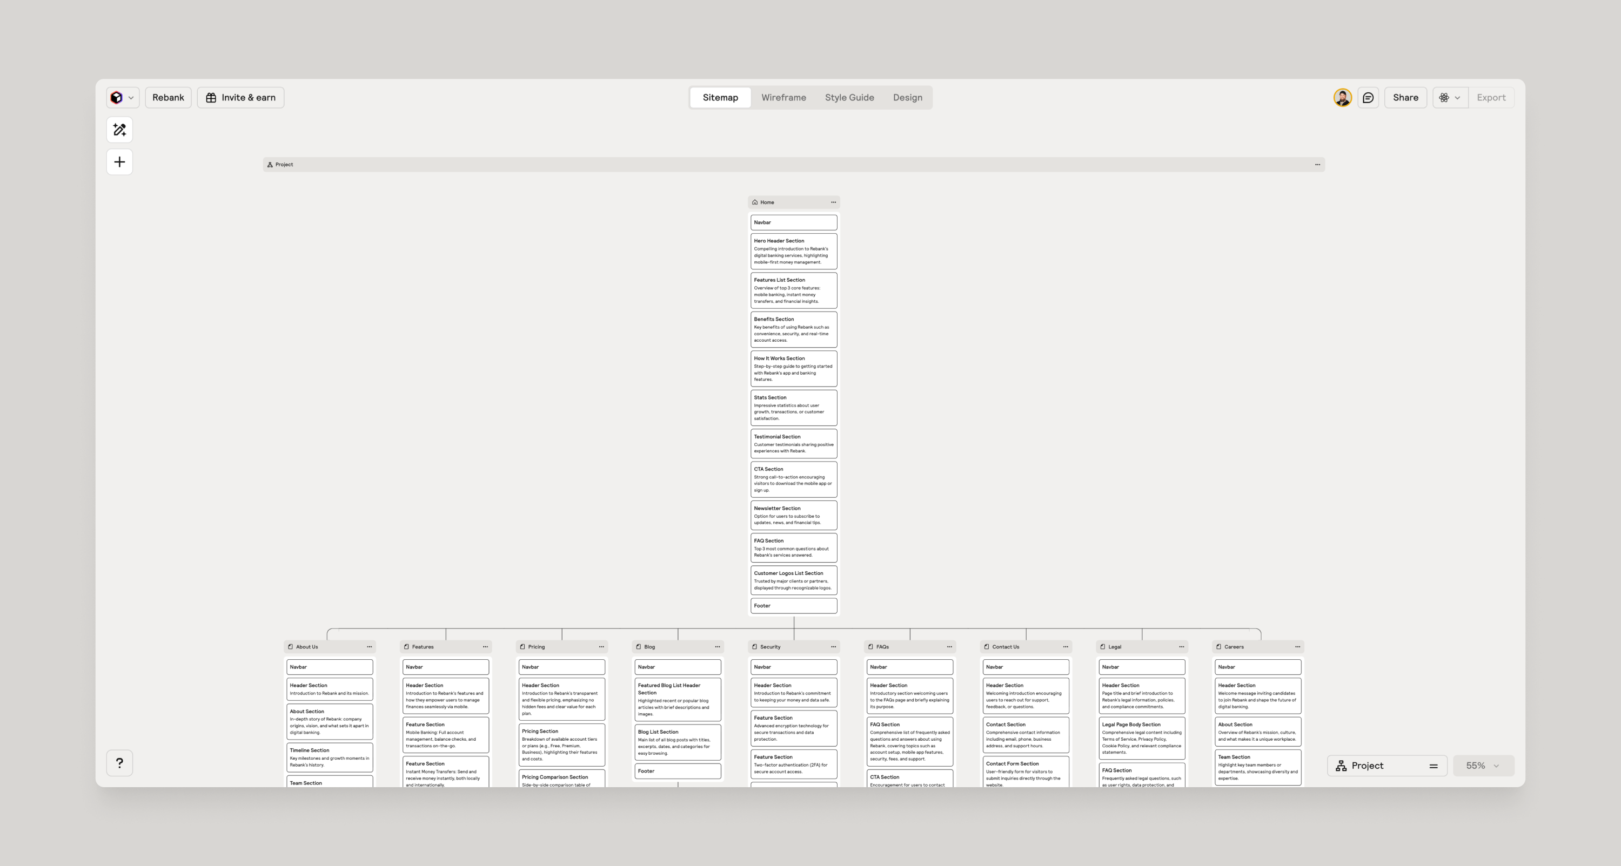Toggle the Project panel lines icon
The image size is (1621, 866).
(1433, 766)
